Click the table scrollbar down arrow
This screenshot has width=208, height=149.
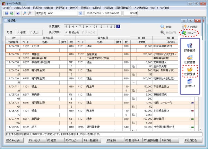[x=200, y=129]
